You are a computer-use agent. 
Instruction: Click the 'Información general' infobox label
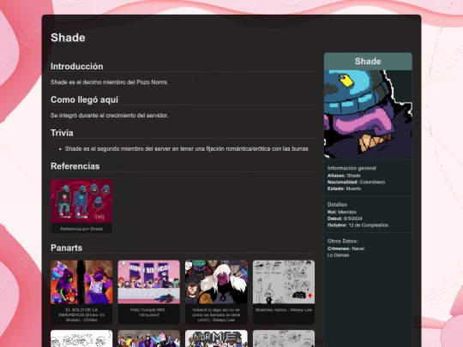tap(352, 168)
